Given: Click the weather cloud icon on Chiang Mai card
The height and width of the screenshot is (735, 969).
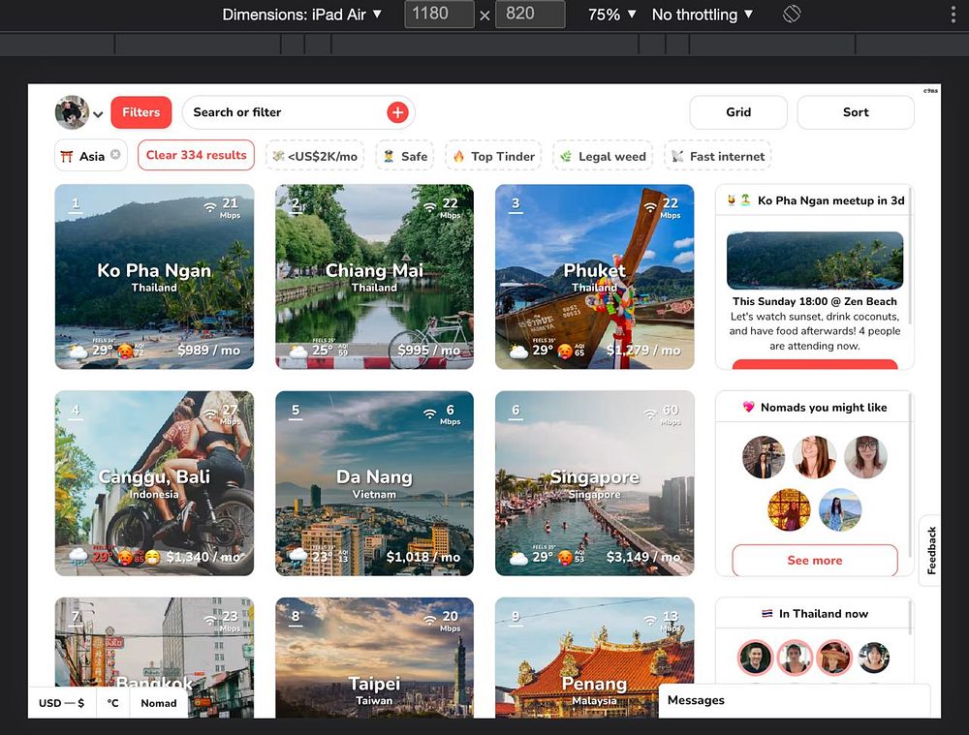Looking at the screenshot, I should 298,352.
